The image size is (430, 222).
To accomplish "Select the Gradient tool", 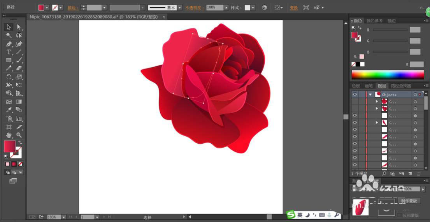I will (19, 102).
